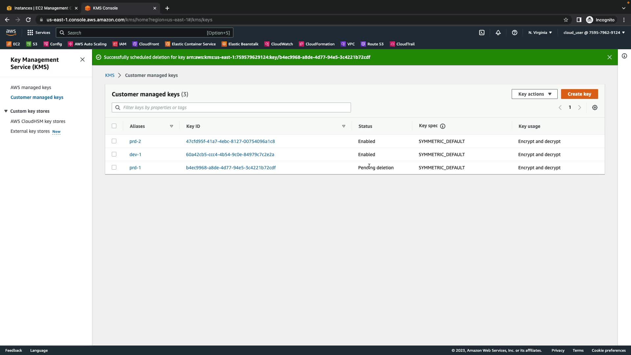Switch to the EC2 Instances browser tab
Screen dimensions: 631x355
[x=41, y=8]
